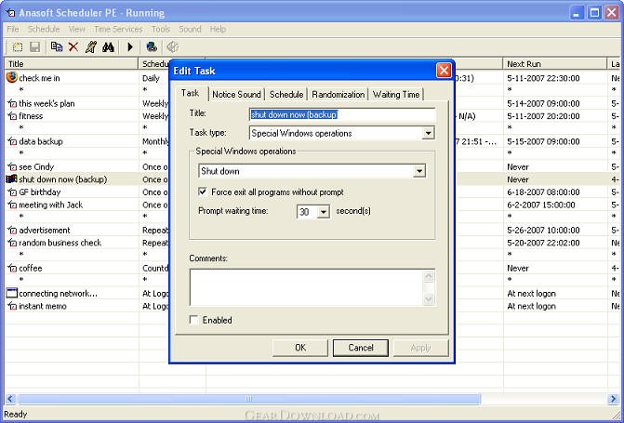
Task: Click the horizontal scrollbar thumb
Action: click(249, 399)
